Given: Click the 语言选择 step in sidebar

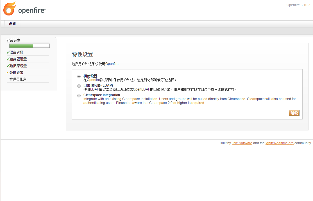Looking at the screenshot, I should point(16,52).
